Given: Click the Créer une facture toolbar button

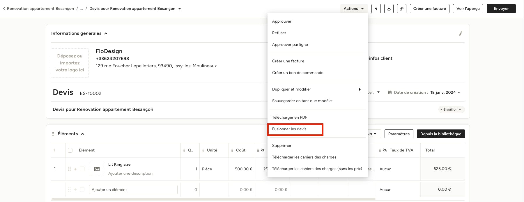Looking at the screenshot, I should click(430, 9).
